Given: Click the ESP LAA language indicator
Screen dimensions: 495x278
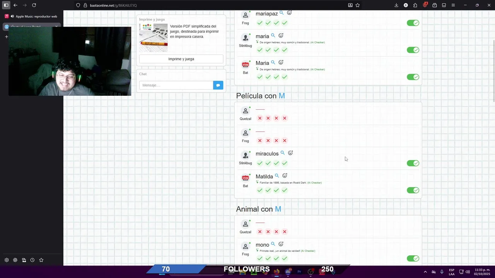Looking at the screenshot, I should coord(452,272).
